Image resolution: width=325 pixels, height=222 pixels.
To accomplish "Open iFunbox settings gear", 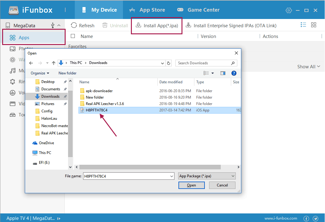I will pos(289,10).
